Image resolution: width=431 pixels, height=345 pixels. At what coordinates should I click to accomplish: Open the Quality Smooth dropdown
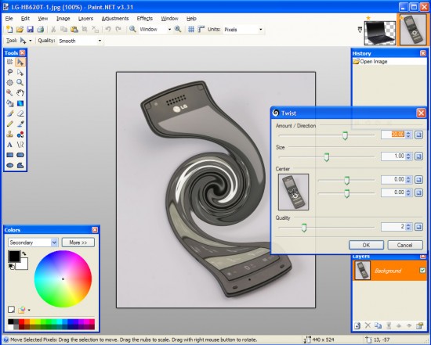(x=80, y=41)
